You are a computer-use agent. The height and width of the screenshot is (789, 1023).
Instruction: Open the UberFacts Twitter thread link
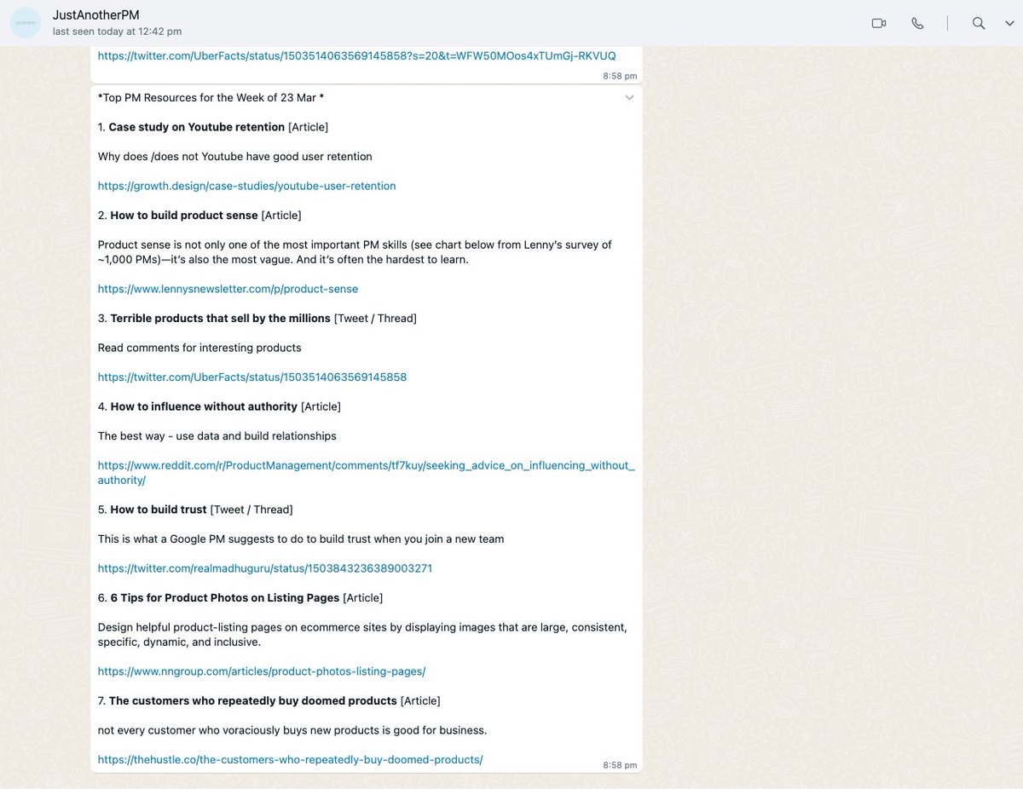tap(252, 377)
